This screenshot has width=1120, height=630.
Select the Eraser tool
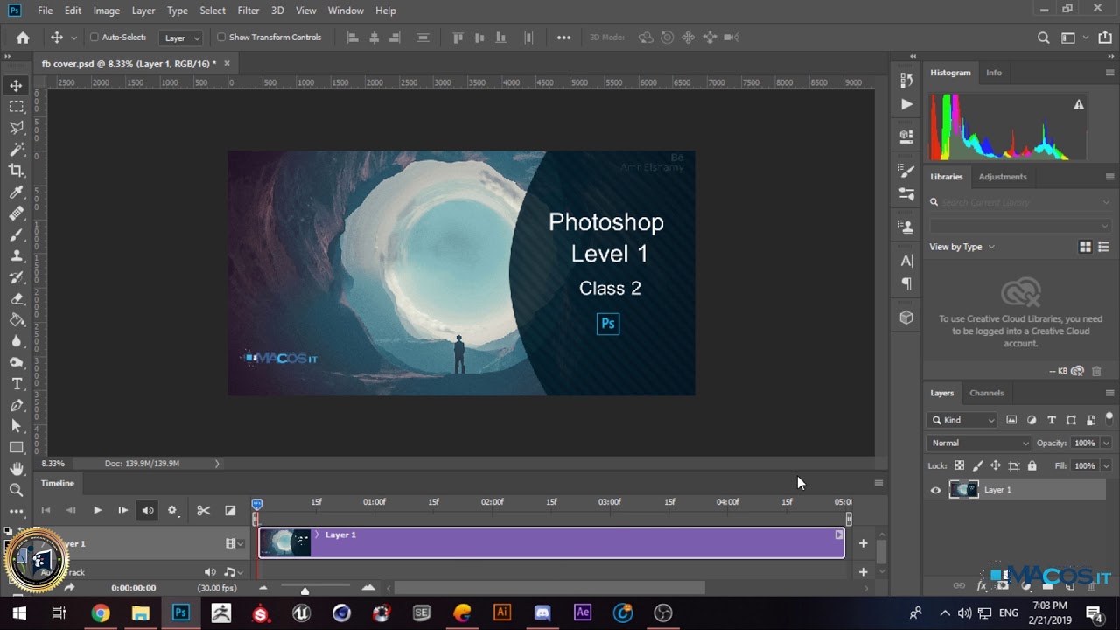[17, 298]
